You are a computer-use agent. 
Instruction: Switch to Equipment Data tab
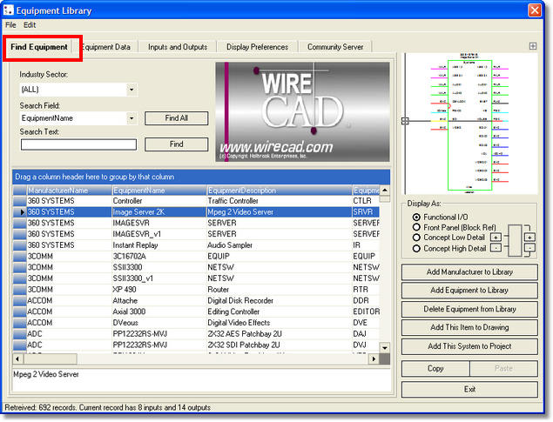105,47
